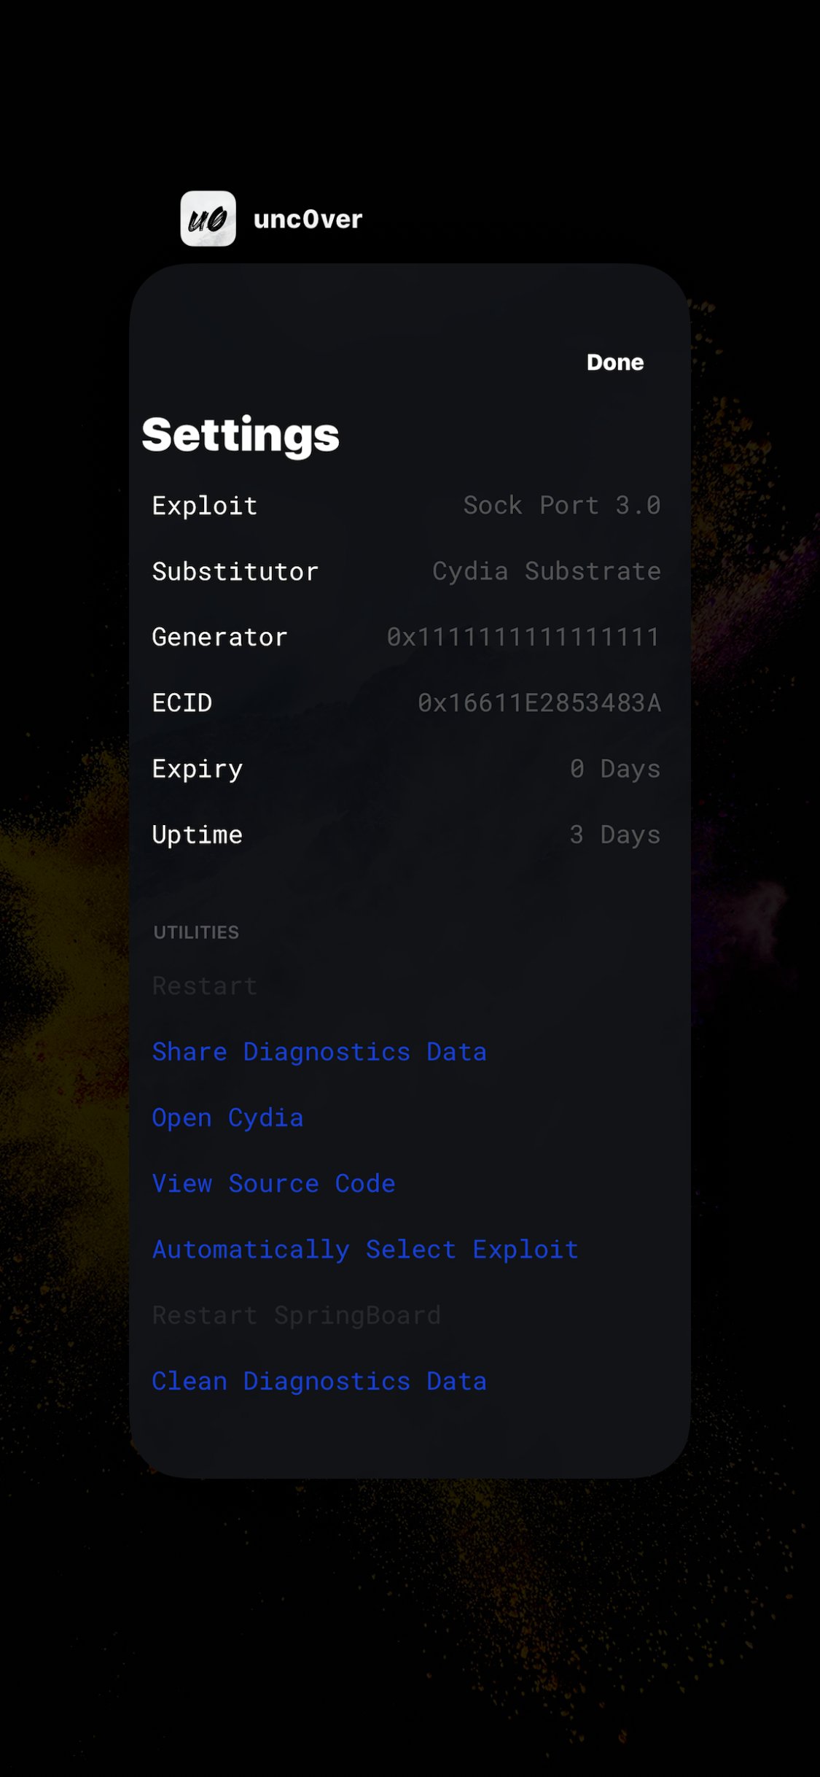This screenshot has width=820, height=1777.
Task: Tap View Source Code
Action: pyautogui.click(x=274, y=1184)
